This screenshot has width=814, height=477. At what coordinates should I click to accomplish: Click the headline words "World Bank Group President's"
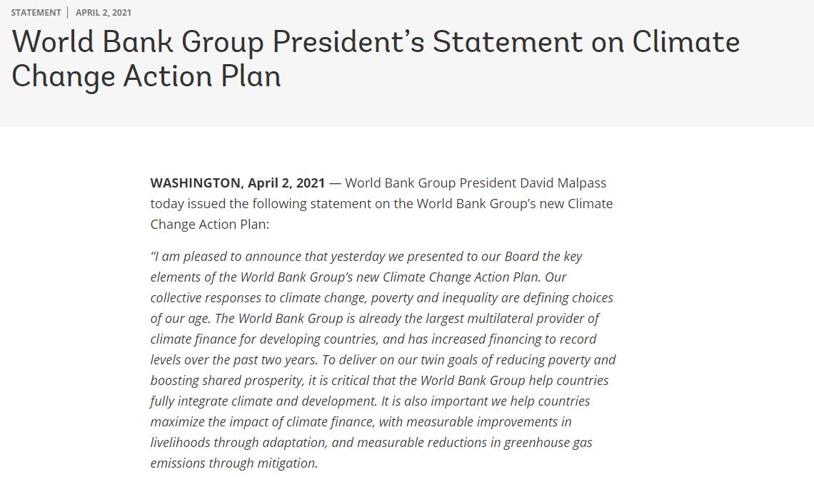[x=218, y=42]
